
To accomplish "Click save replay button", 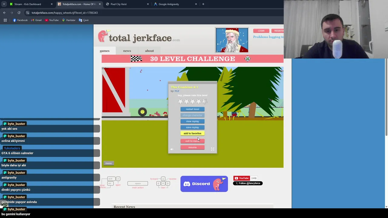I will click(x=192, y=127).
